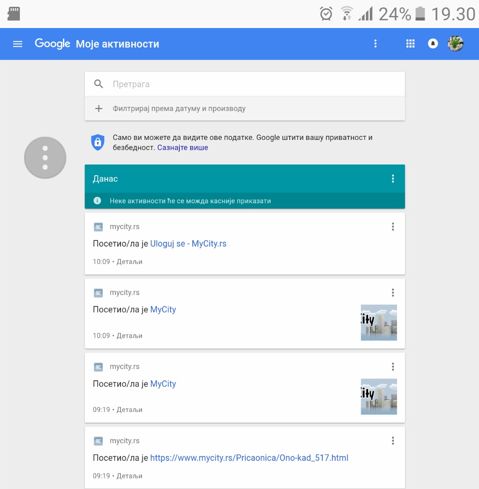Click the Google logo in header

tap(53, 43)
